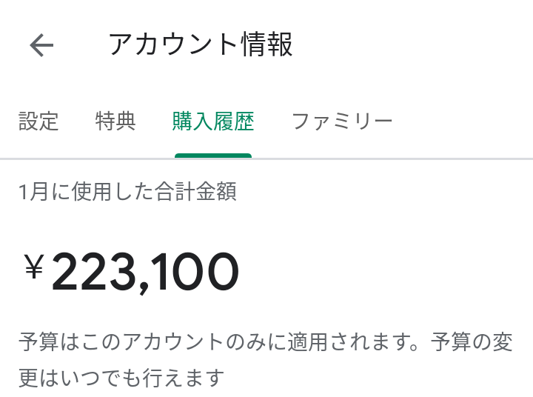The height and width of the screenshot is (397, 533).
Task: Click the digits 100 in the total
Action: (197, 271)
